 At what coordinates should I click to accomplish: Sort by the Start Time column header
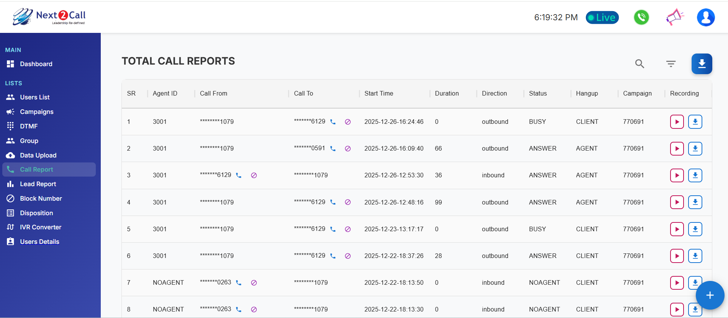click(x=379, y=93)
